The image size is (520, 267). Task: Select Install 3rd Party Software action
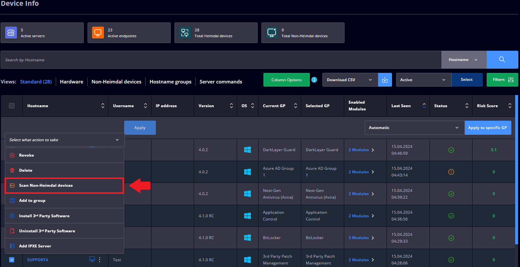tap(64, 216)
